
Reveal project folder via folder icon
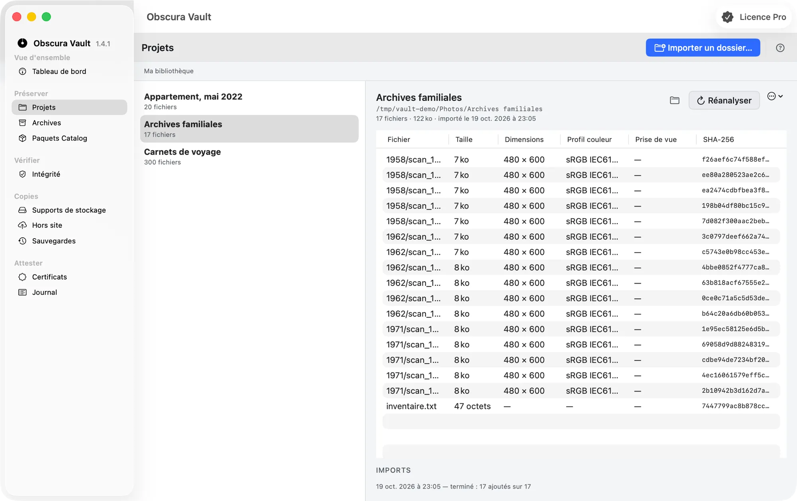point(675,100)
